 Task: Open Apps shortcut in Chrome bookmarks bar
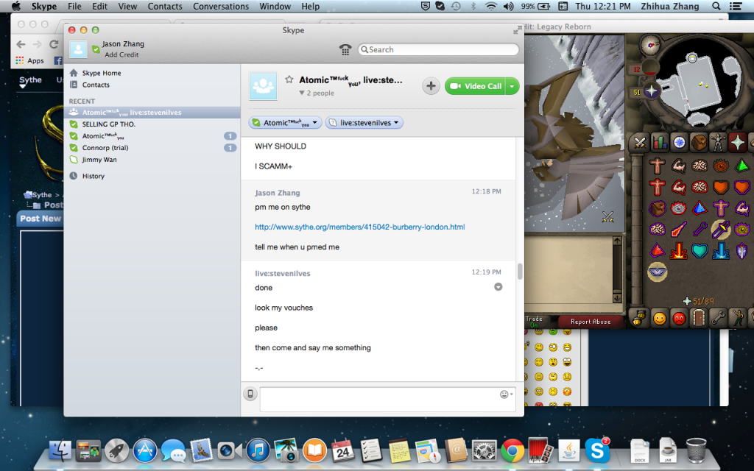(29, 60)
